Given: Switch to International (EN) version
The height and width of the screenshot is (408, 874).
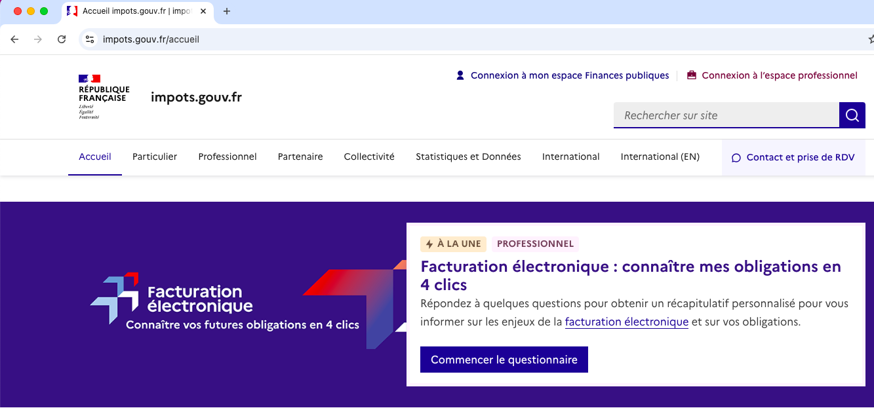Looking at the screenshot, I should click(x=660, y=157).
